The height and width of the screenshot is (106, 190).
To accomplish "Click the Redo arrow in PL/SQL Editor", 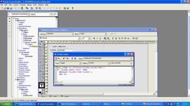I will coord(67,58).
